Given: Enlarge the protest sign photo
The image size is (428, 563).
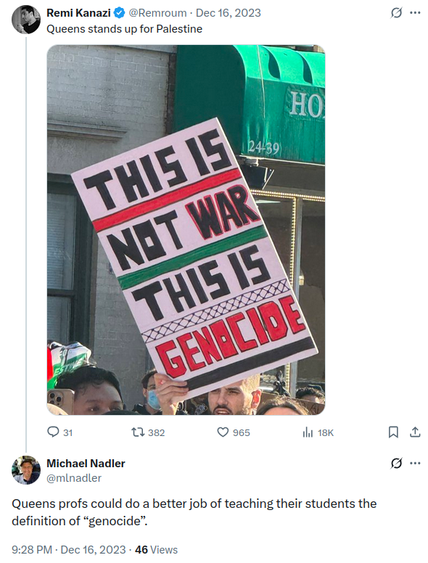Looking at the screenshot, I should [x=186, y=230].
